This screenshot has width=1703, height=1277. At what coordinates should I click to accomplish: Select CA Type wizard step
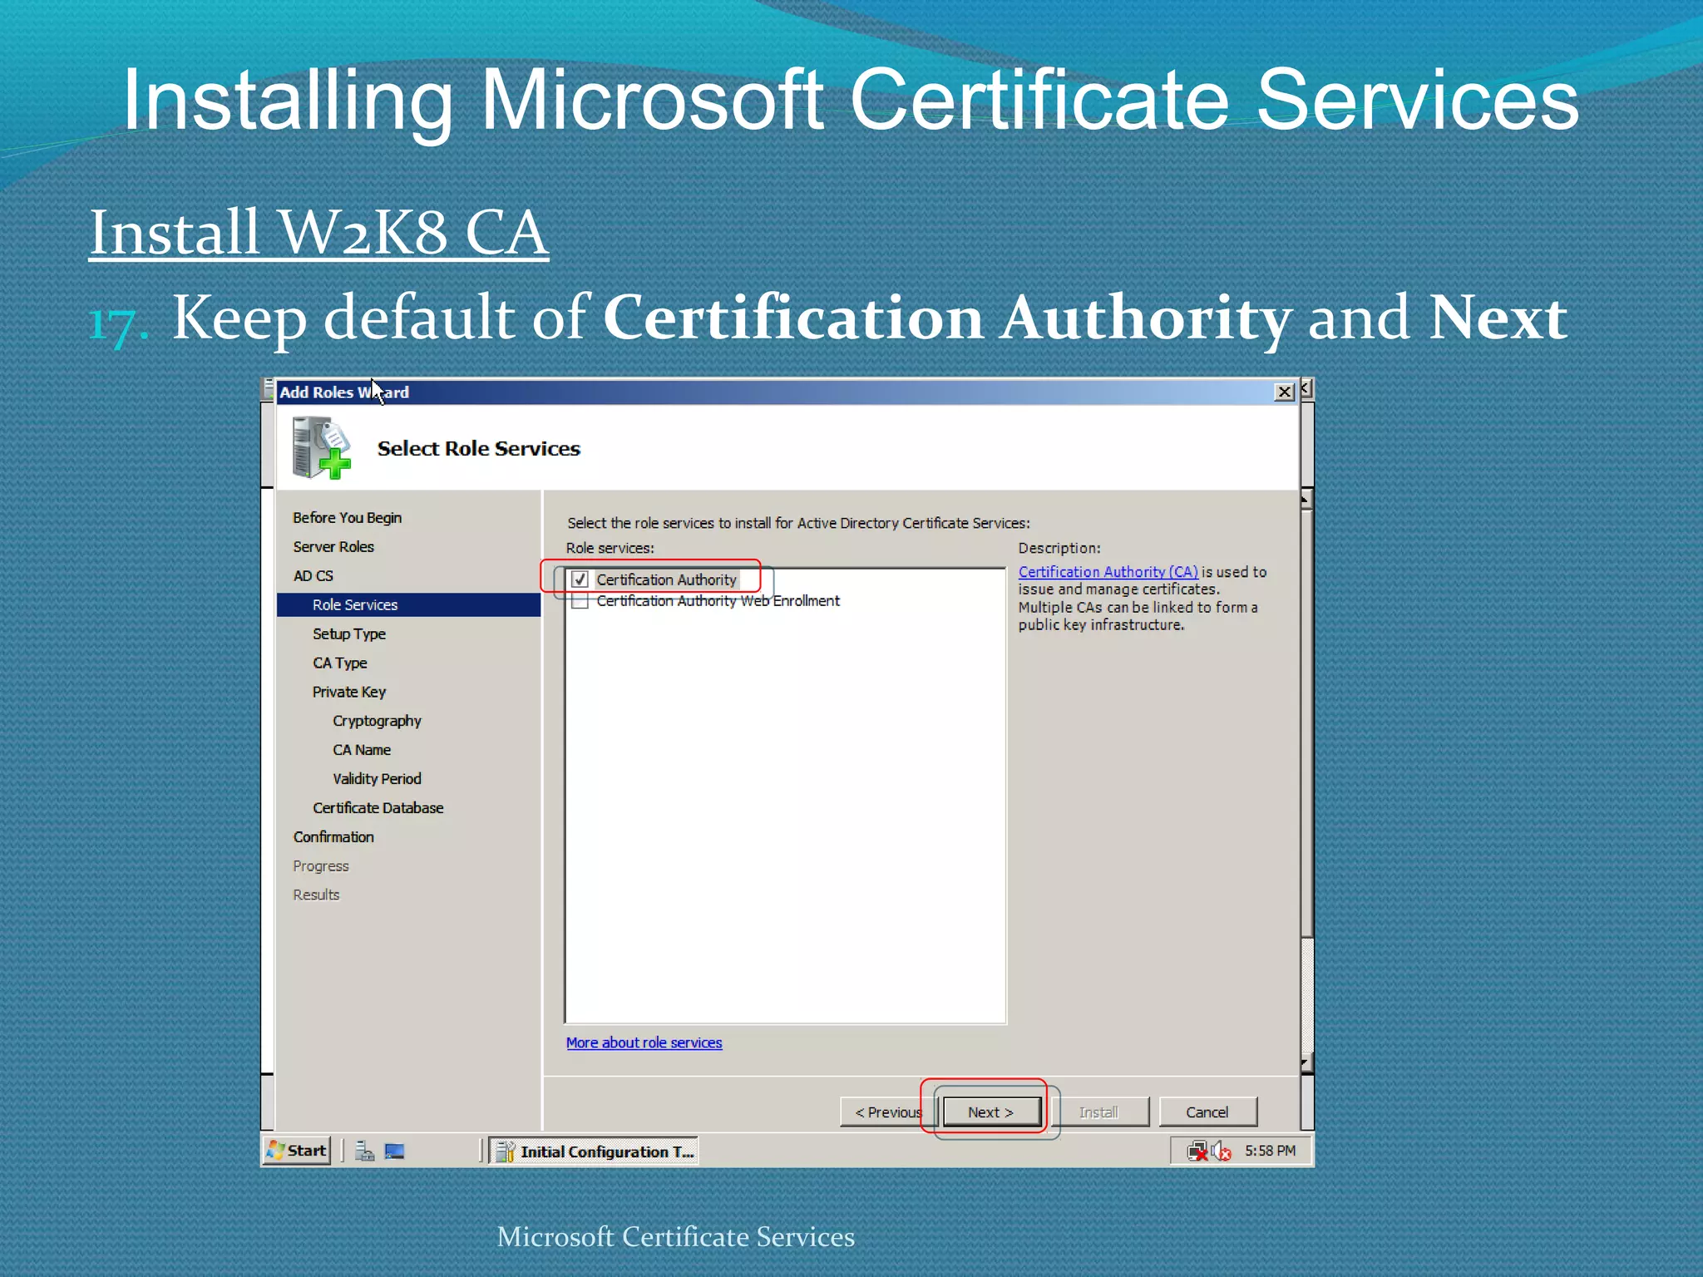(339, 663)
